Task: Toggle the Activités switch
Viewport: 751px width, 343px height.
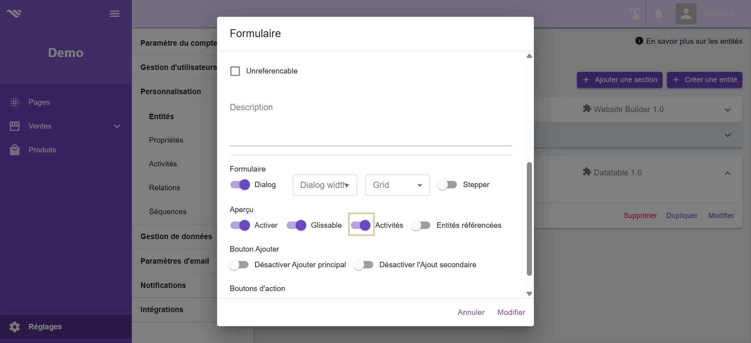Action: coord(361,225)
